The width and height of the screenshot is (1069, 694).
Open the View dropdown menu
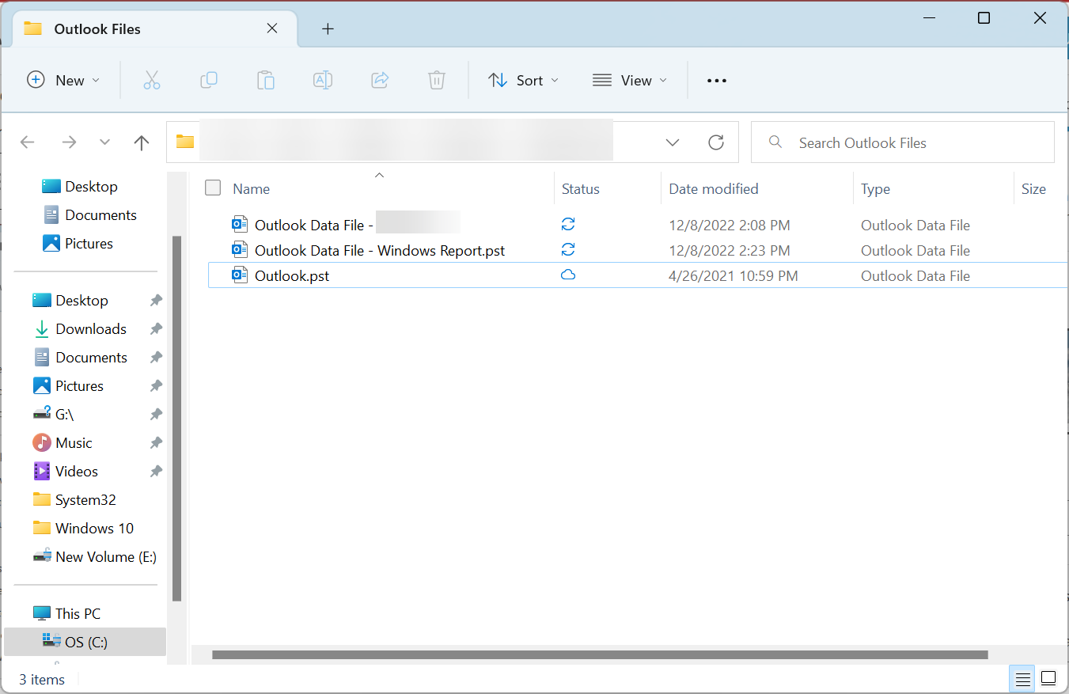(x=630, y=80)
